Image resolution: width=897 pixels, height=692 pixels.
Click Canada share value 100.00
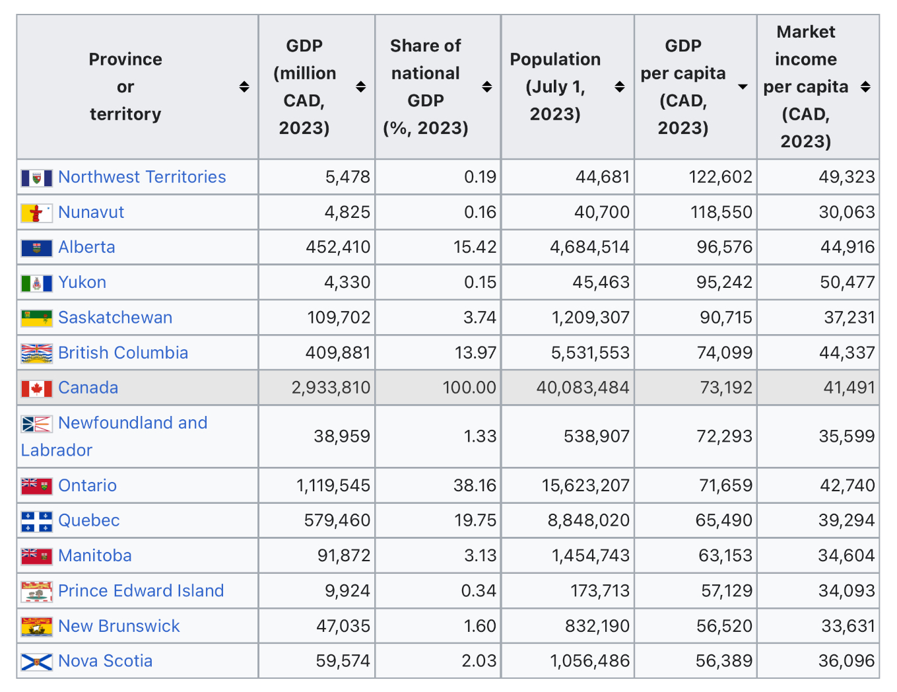tap(469, 388)
